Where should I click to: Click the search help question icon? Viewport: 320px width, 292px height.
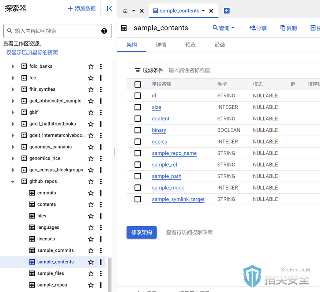tap(104, 31)
